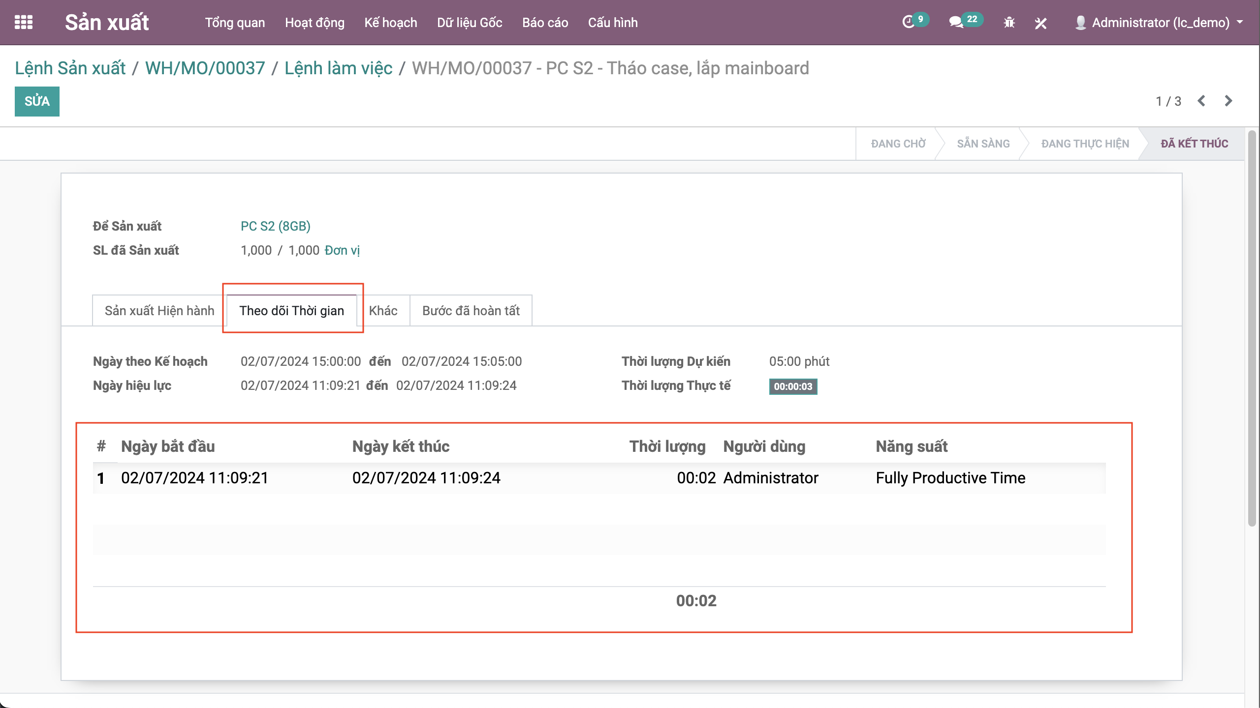
Task: Click the Administrator user avatar icon
Action: pyautogui.click(x=1080, y=23)
